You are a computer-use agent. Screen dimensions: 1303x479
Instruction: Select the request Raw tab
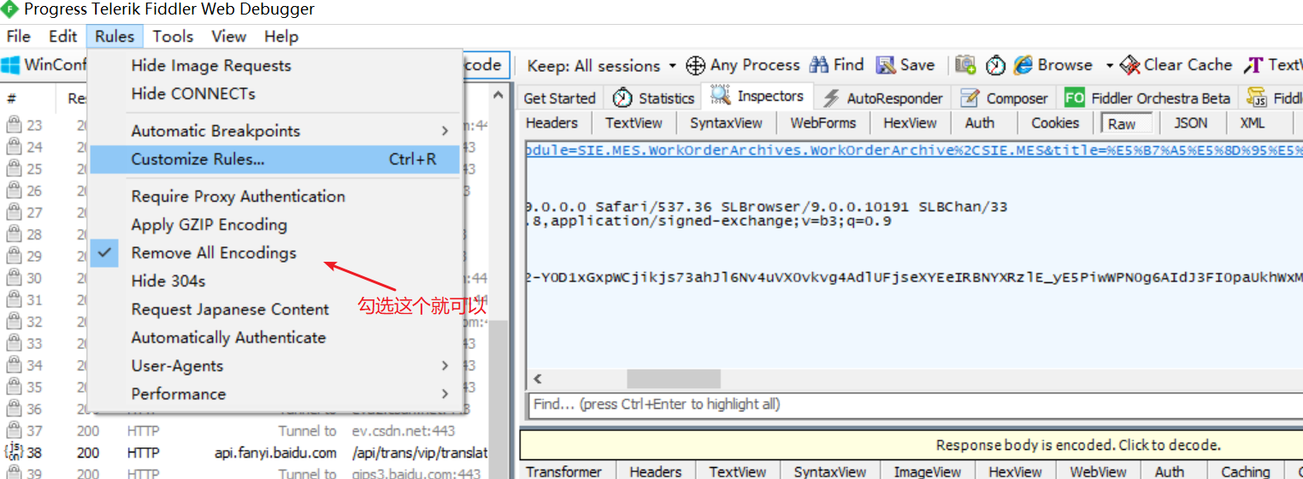pos(1125,123)
